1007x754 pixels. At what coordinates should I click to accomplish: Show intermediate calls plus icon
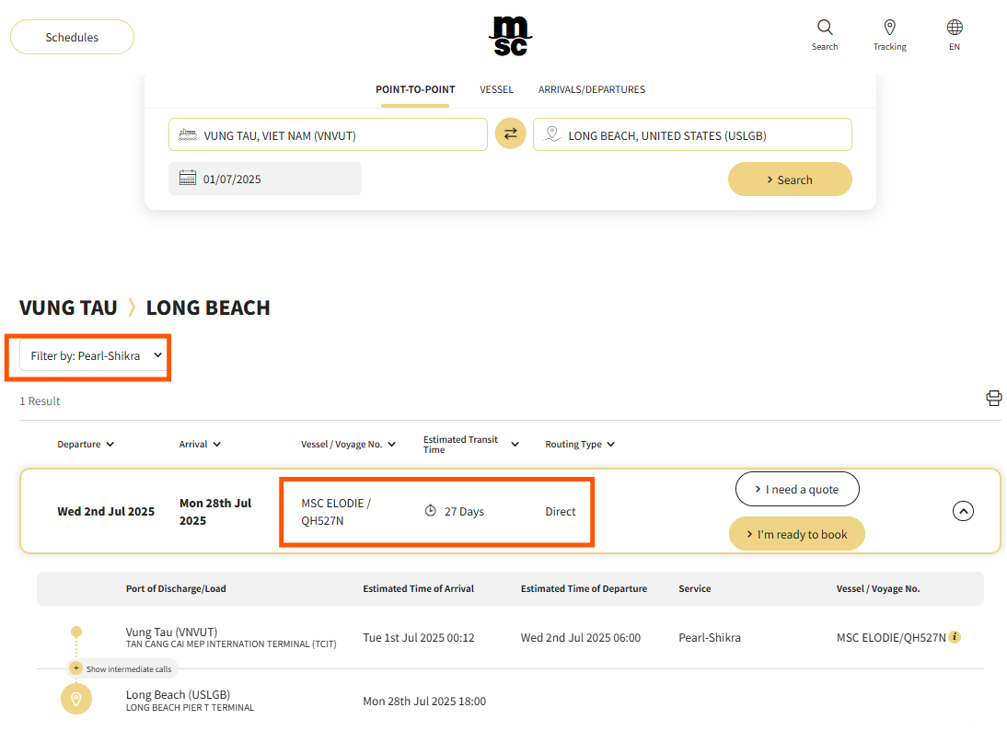click(76, 668)
